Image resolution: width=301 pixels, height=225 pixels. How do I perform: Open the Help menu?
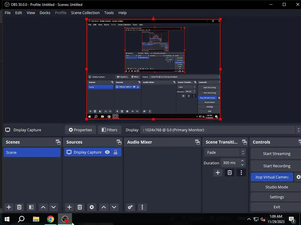[x=123, y=13]
